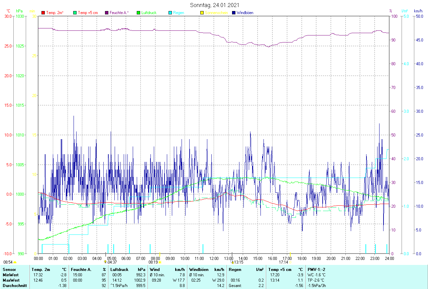This screenshot has height=289, width=428.
Task: Click the WC -1.6 °C wind chill value
Action: [x=316, y=275]
